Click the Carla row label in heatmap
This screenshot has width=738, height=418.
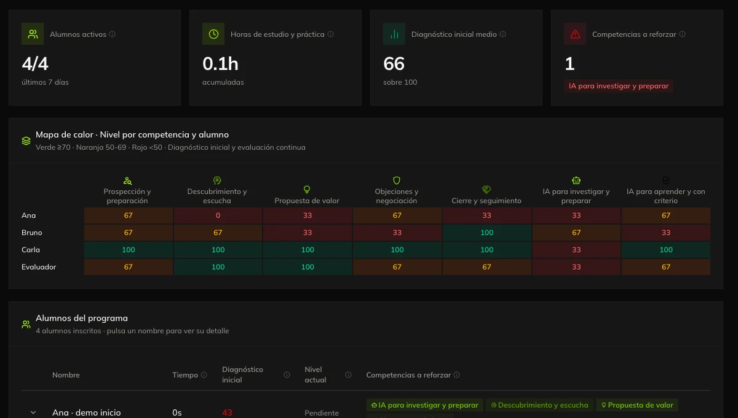[x=31, y=250]
